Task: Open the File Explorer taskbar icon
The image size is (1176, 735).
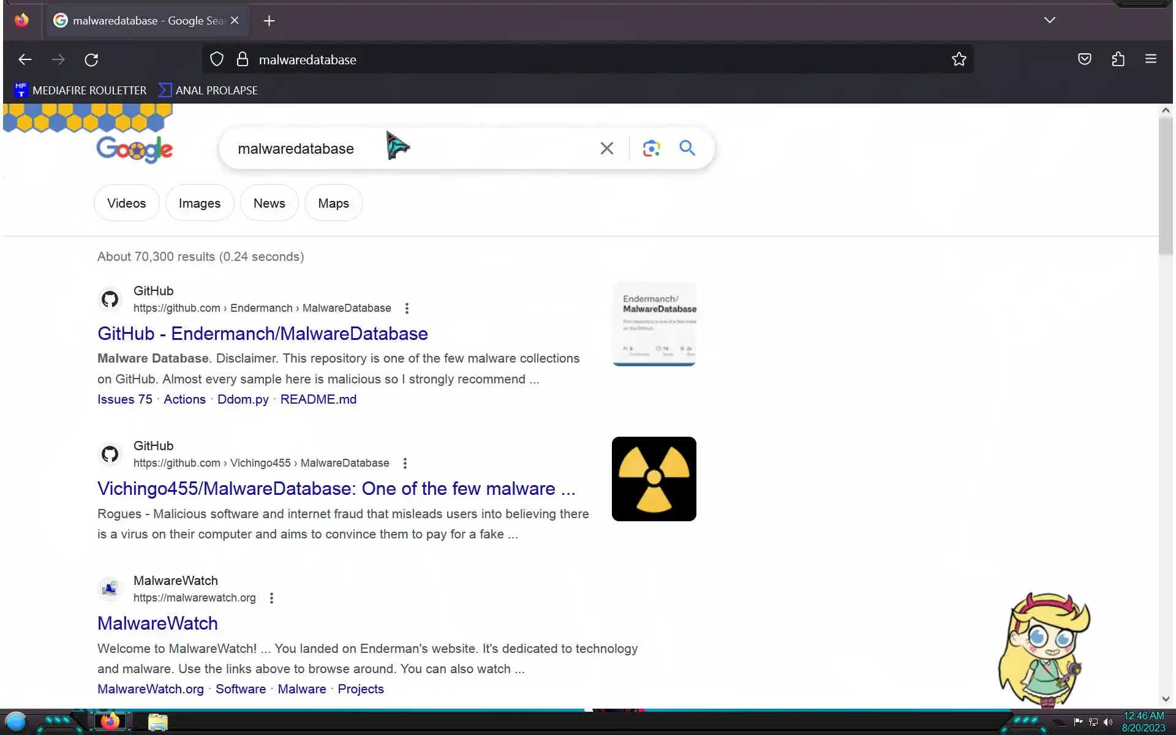Action: tap(158, 722)
